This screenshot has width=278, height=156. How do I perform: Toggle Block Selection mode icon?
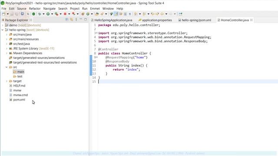tap(121, 14)
